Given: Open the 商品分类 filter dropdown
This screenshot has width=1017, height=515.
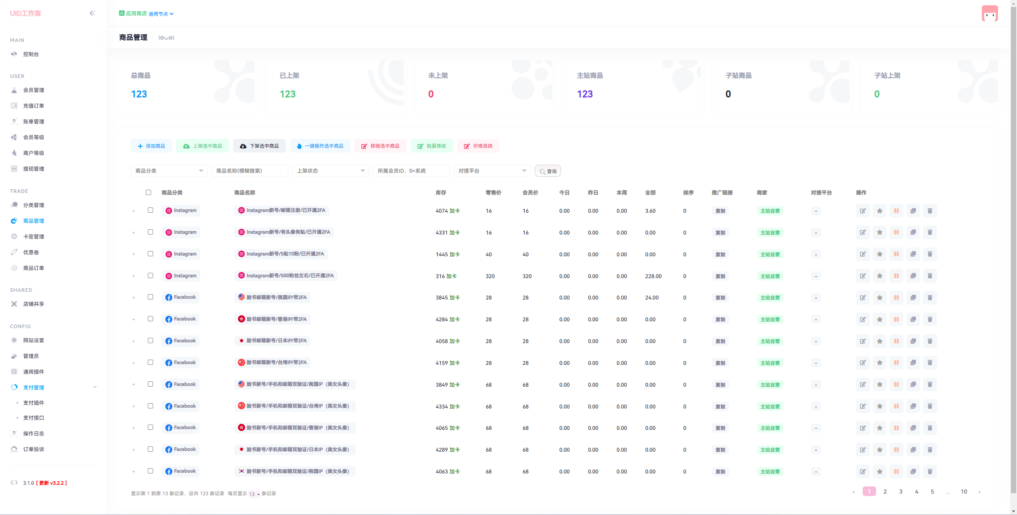Looking at the screenshot, I should tap(169, 171).
